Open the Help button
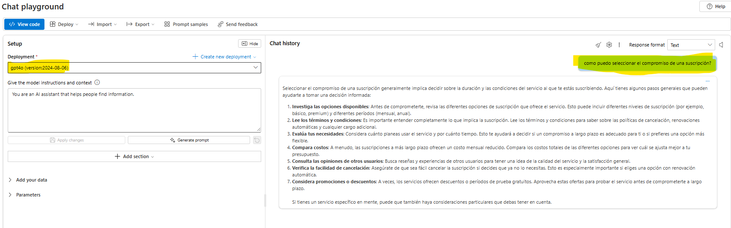 tap(716, 6)
